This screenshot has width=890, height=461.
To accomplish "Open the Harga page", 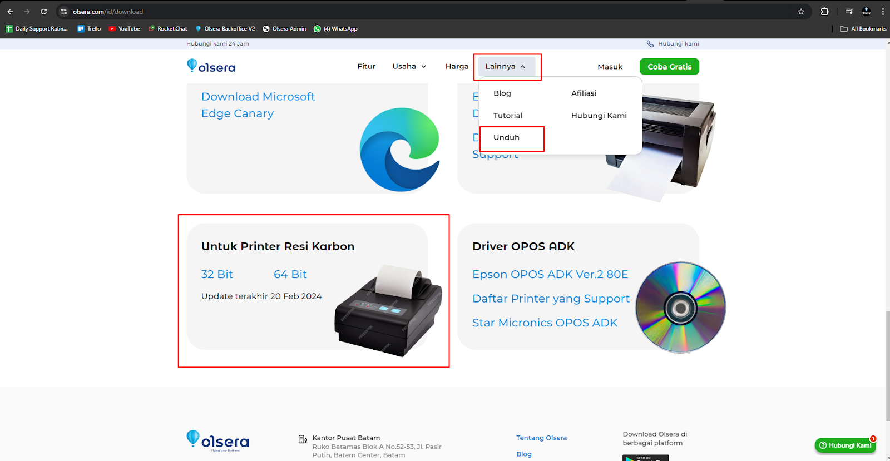I will (457, 66).
